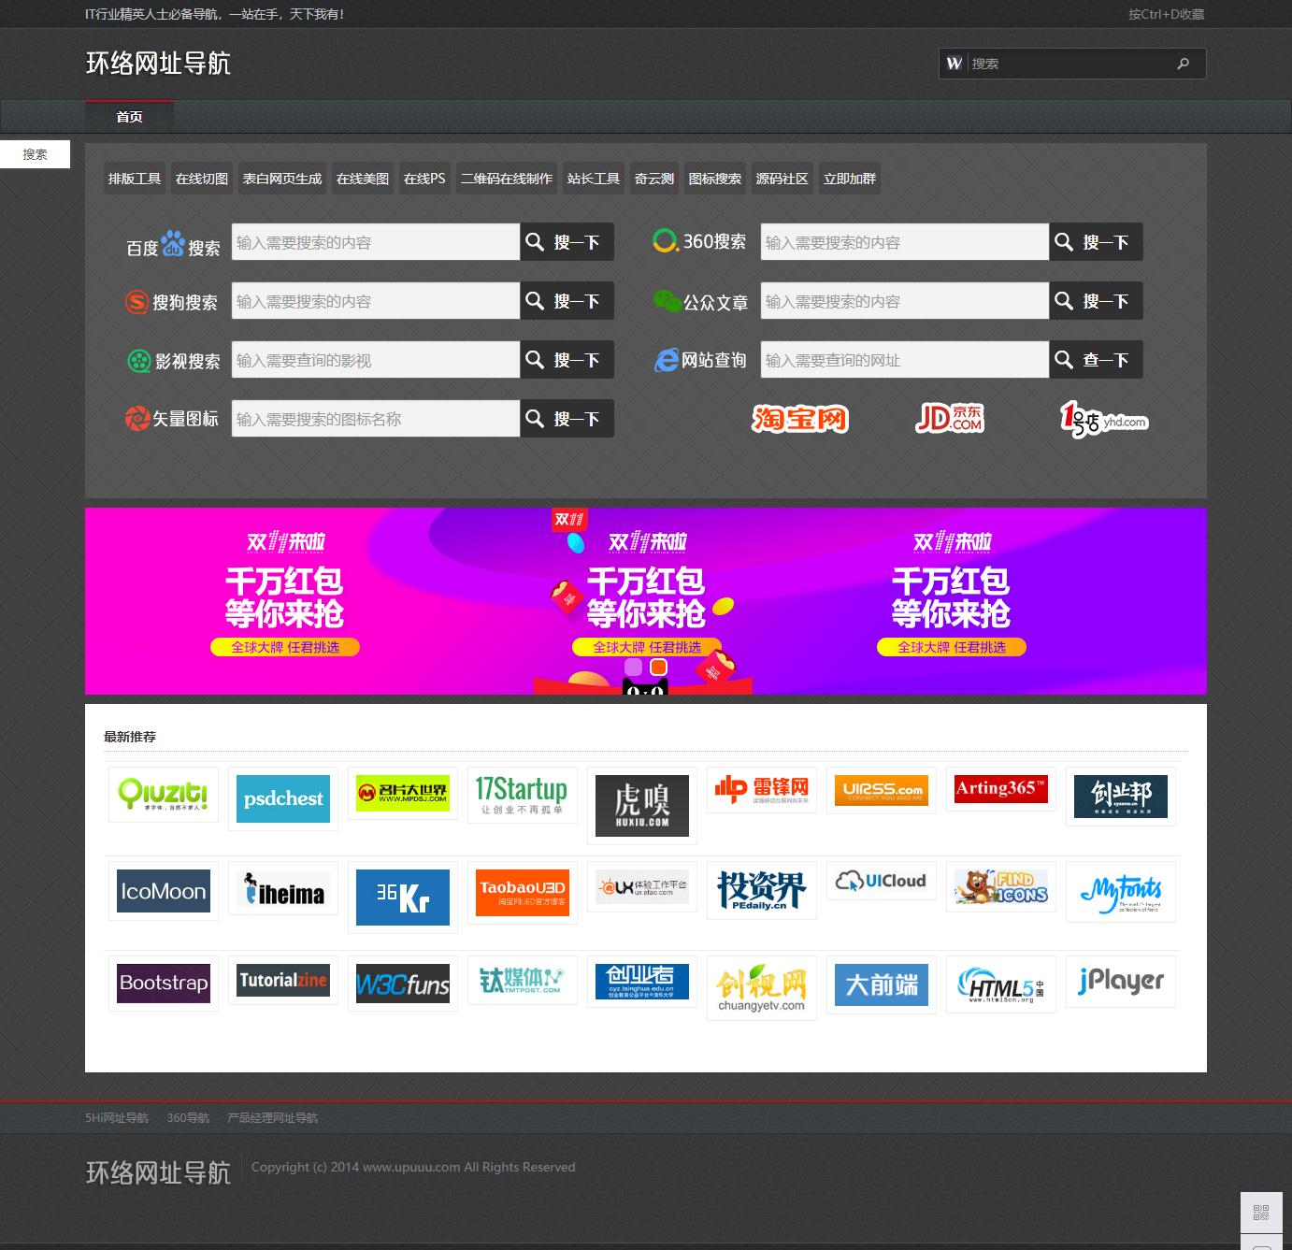Focus the header 搜索 input box
The width and height of the screenshot is (1292, 1250).
1070,64
